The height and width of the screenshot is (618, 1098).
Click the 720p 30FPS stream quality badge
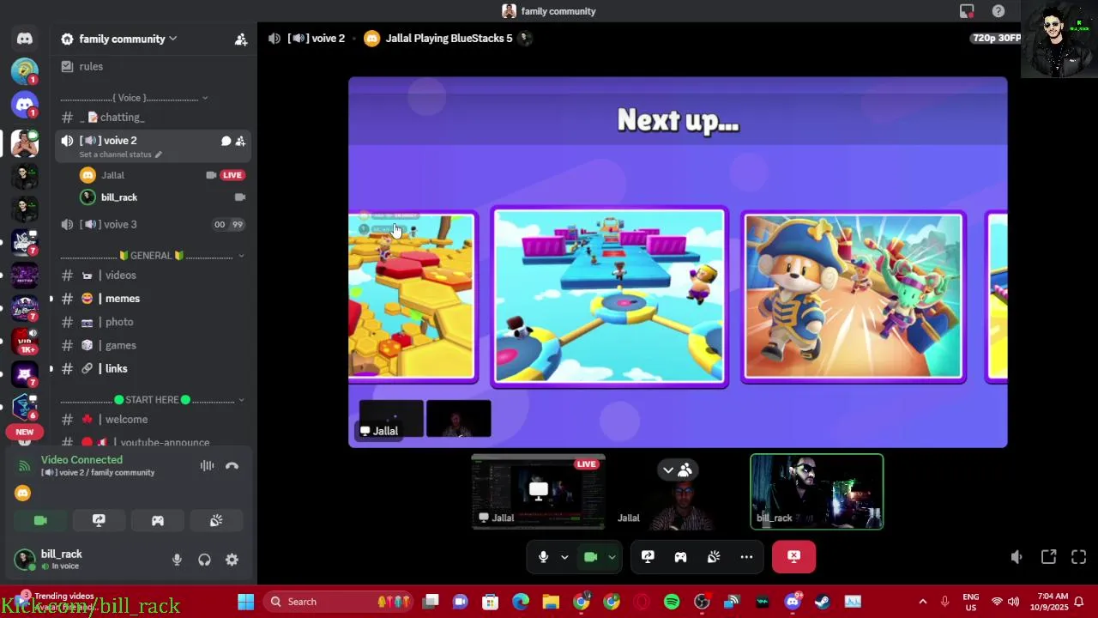[x=995, y=38]
